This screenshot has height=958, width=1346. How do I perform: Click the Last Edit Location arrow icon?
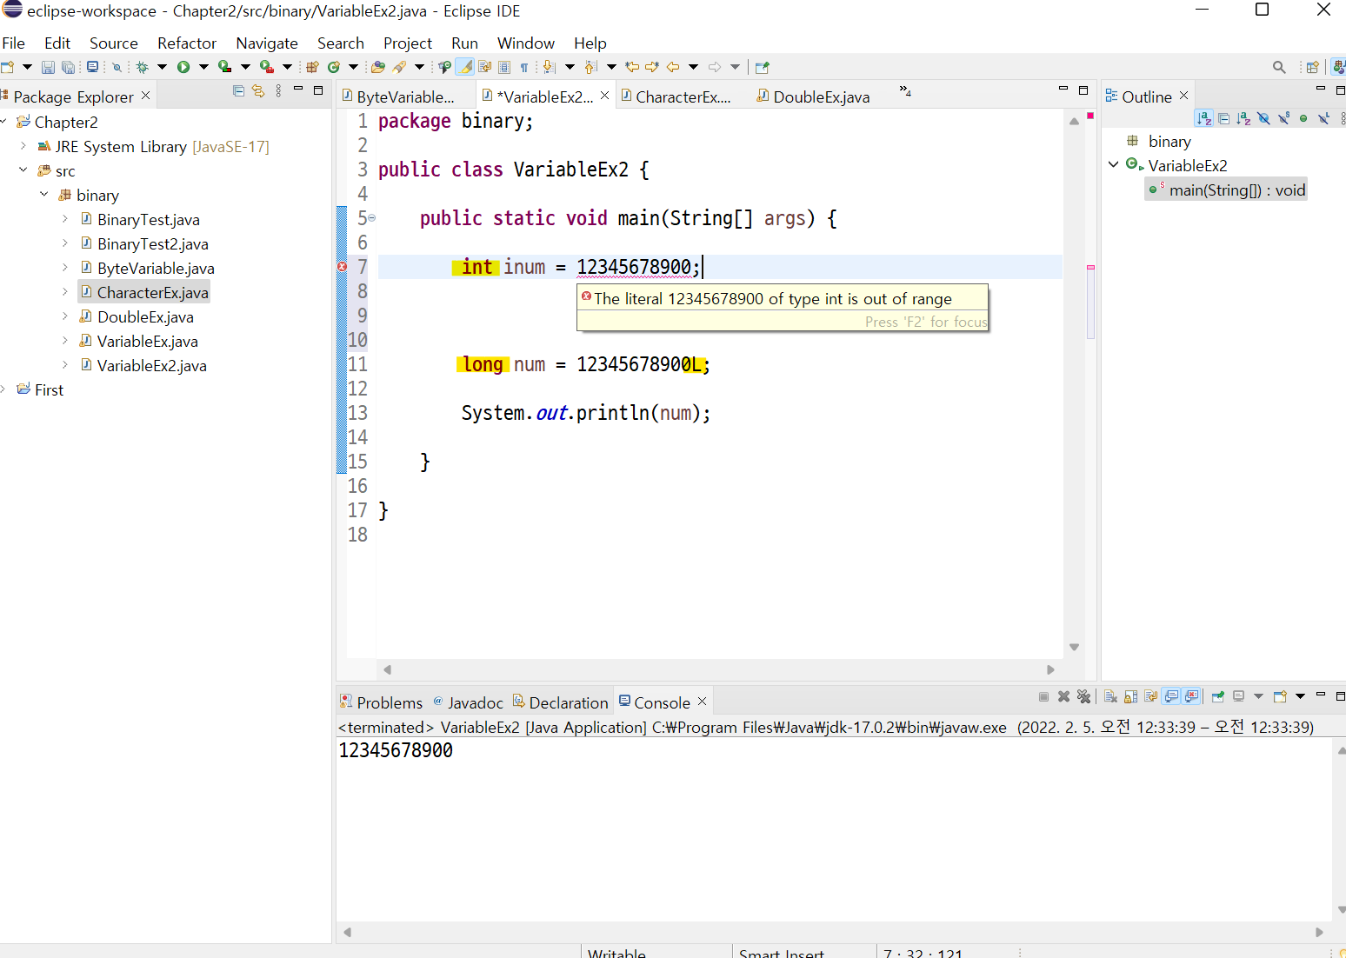(632, 67)
